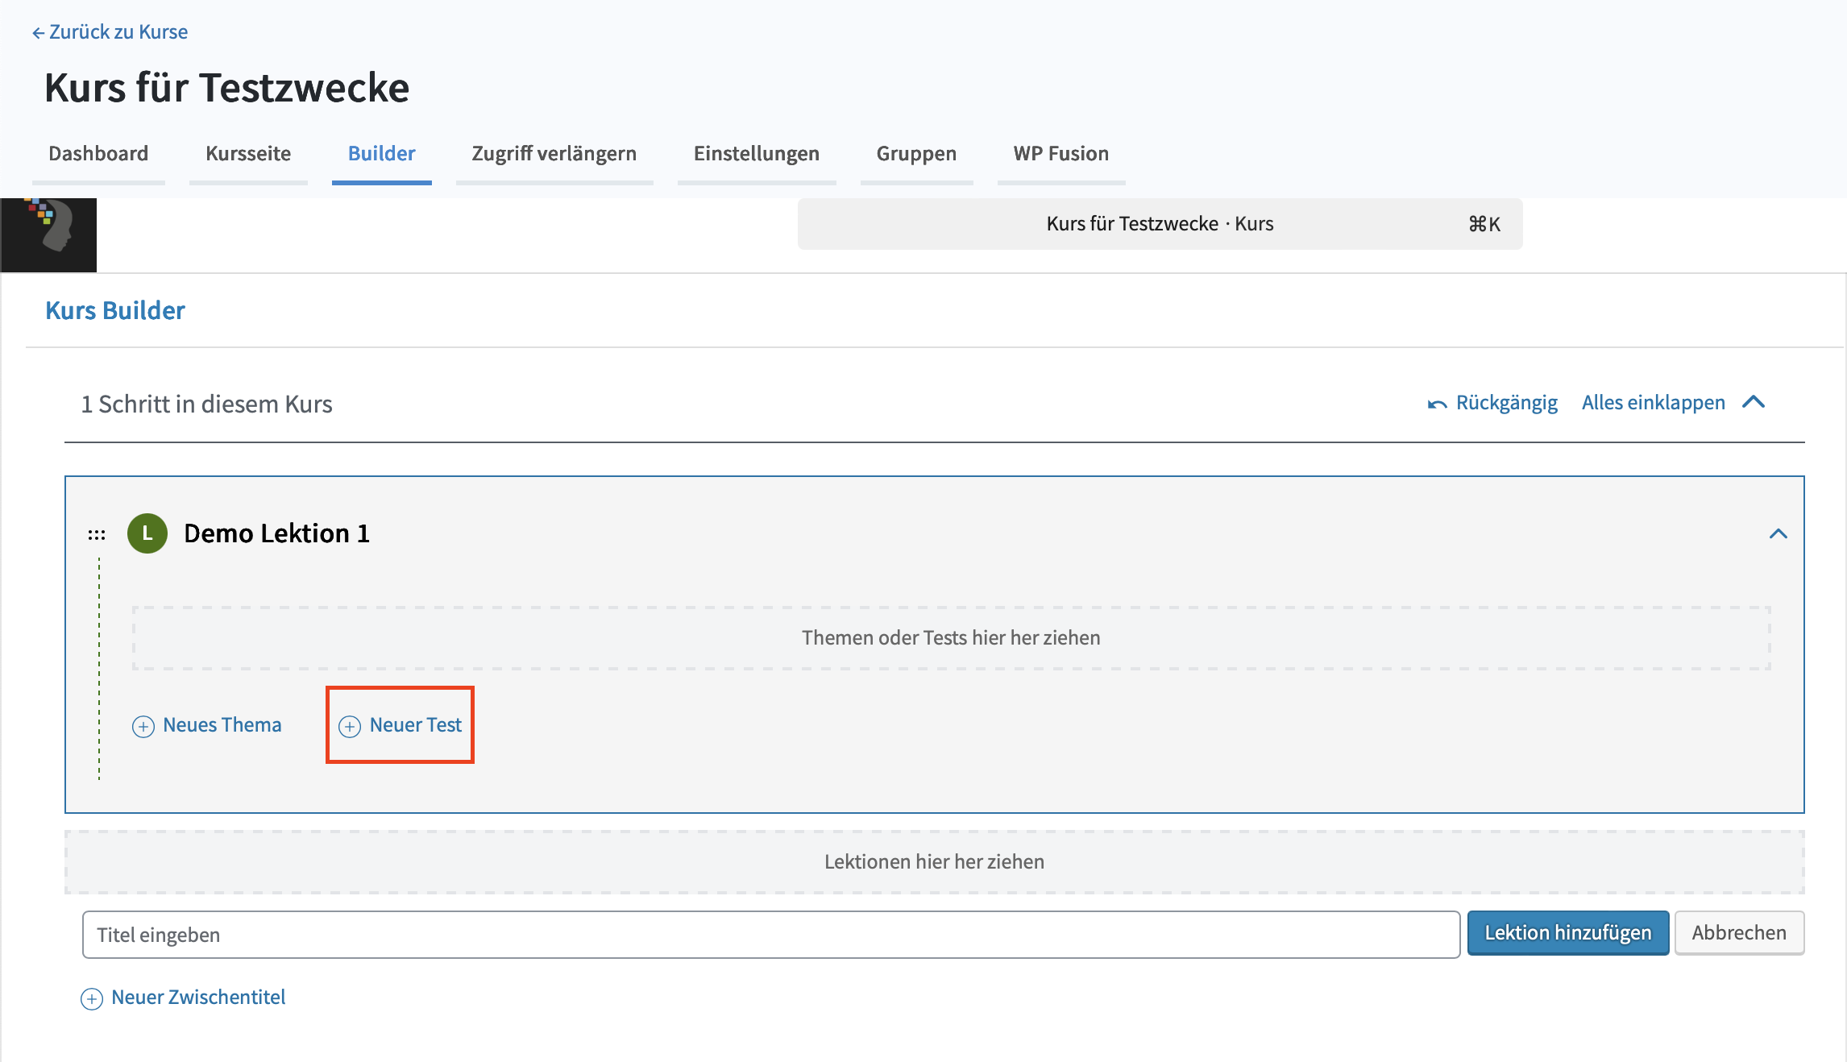Click the drag handle beside Demo Lektion 1
The width and height of the screenshot is (1847, 1062).
[x=97, y=534]
